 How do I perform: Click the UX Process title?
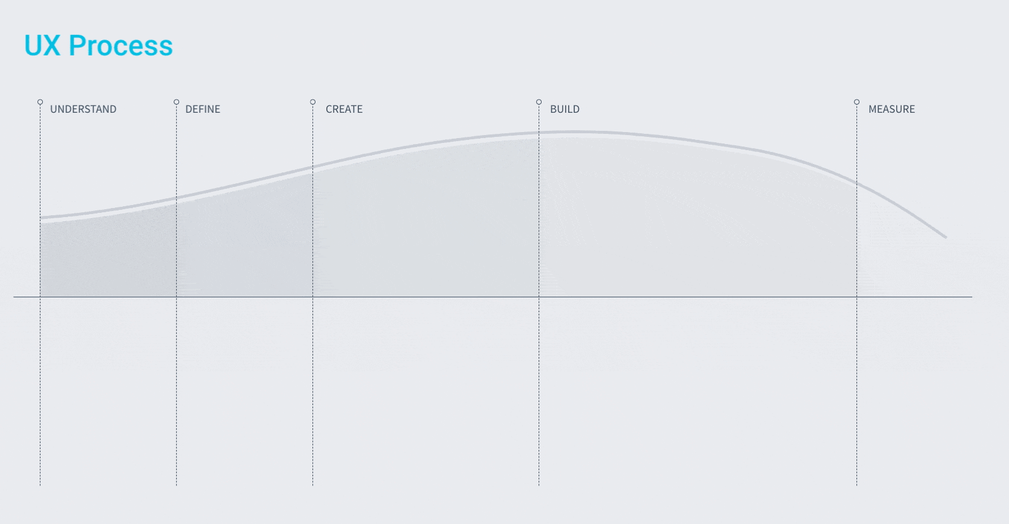click(x=98, y=46)
